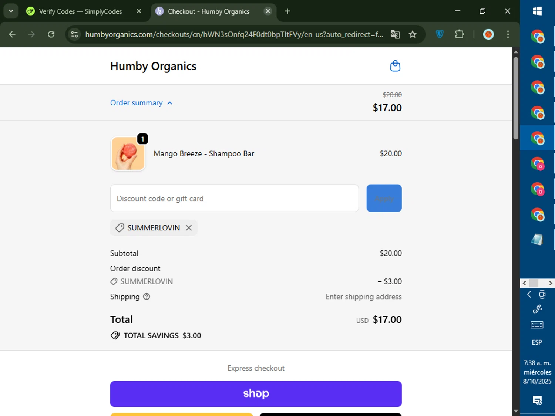Viewport: 555px width, 416px height.
Task: Pay with the purple Shop express button
Action: (x=256, y=394)
